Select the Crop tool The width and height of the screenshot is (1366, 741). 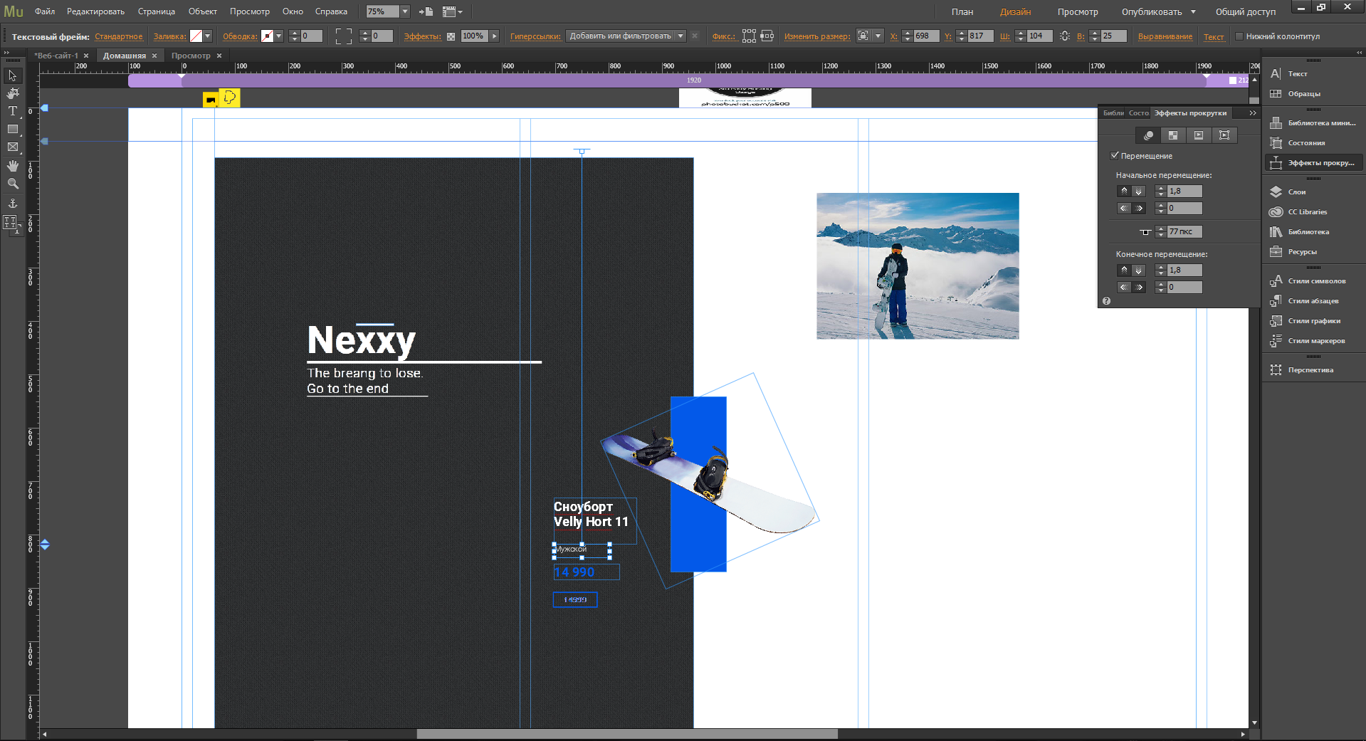point(13,93)
